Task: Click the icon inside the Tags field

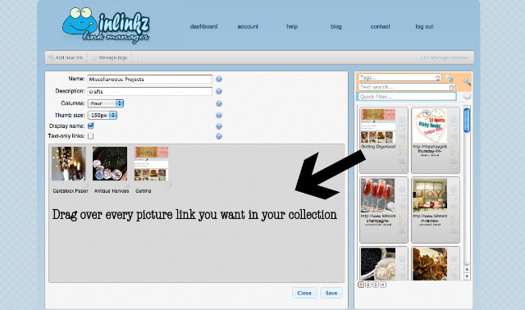Action: click(438, 77)
